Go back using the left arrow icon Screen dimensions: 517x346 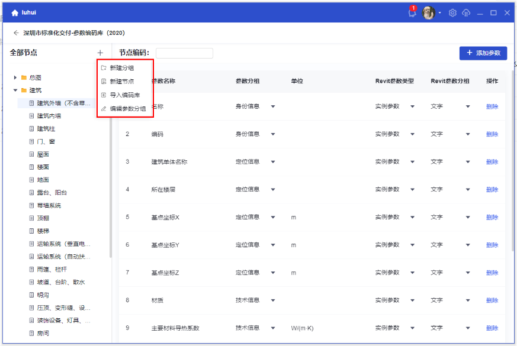click(x=16, y=33)
